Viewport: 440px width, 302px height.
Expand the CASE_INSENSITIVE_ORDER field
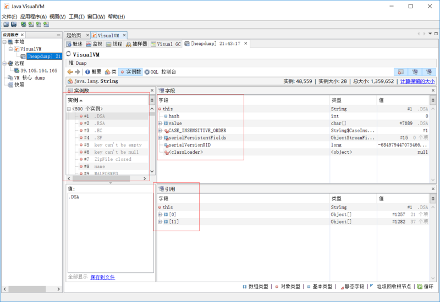point(160,131)
